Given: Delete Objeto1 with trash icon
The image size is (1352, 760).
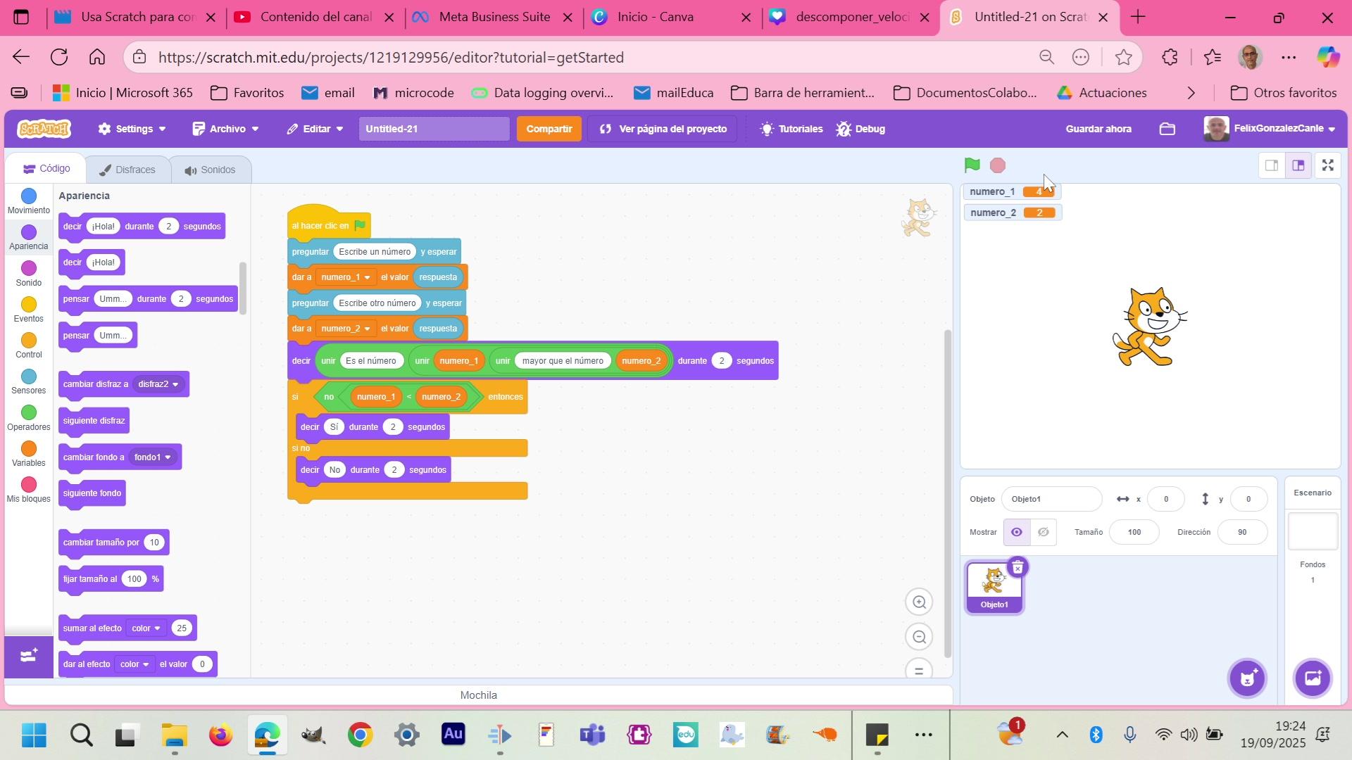Looking at the screenshot, I should coord(1018,567).
